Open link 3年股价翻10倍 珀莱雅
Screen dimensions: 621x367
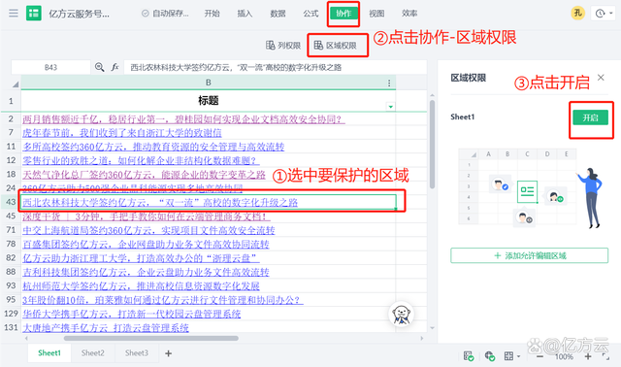click(x=163, y=300)
